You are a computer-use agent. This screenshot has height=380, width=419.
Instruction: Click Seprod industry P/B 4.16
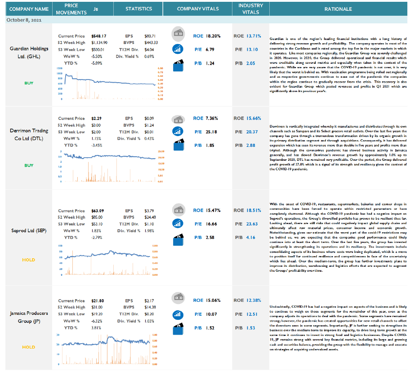(x=251, y=238)
